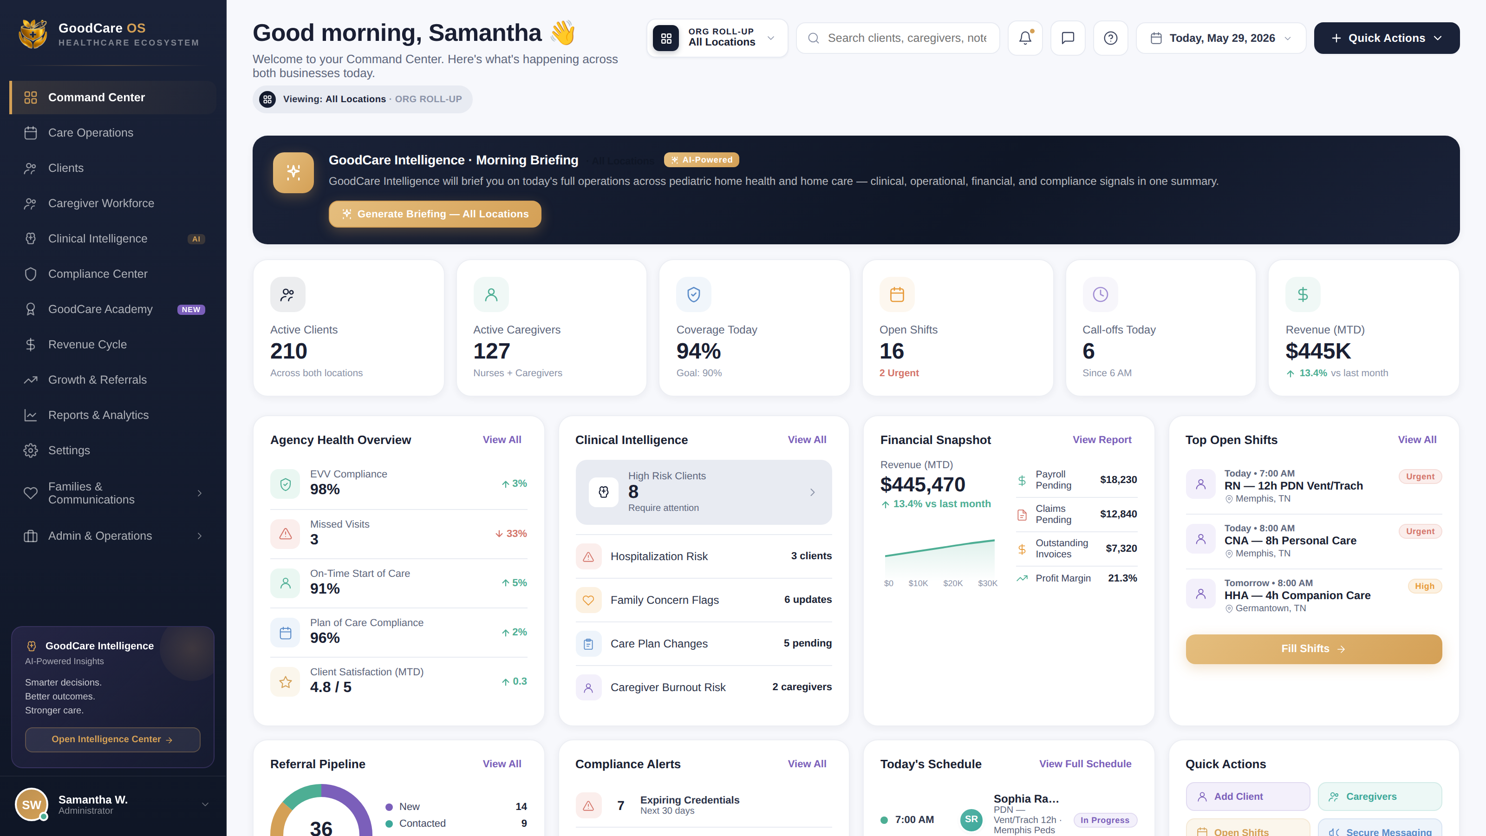Click the Fill Shifts button

[x=1314, y=649]
